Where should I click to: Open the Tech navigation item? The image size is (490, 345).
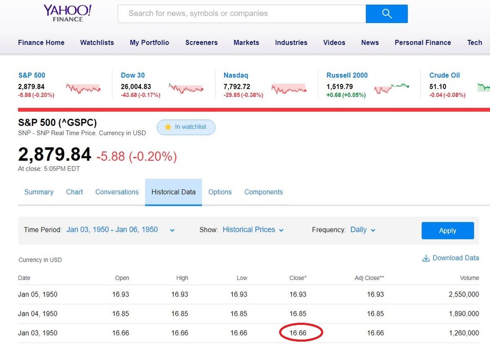(x=474, y=43)
